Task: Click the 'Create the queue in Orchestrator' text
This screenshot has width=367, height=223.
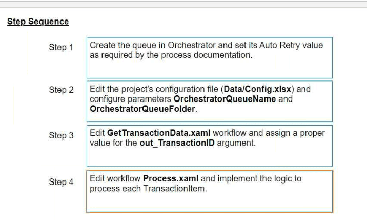Action: click(x=153, y=45)
